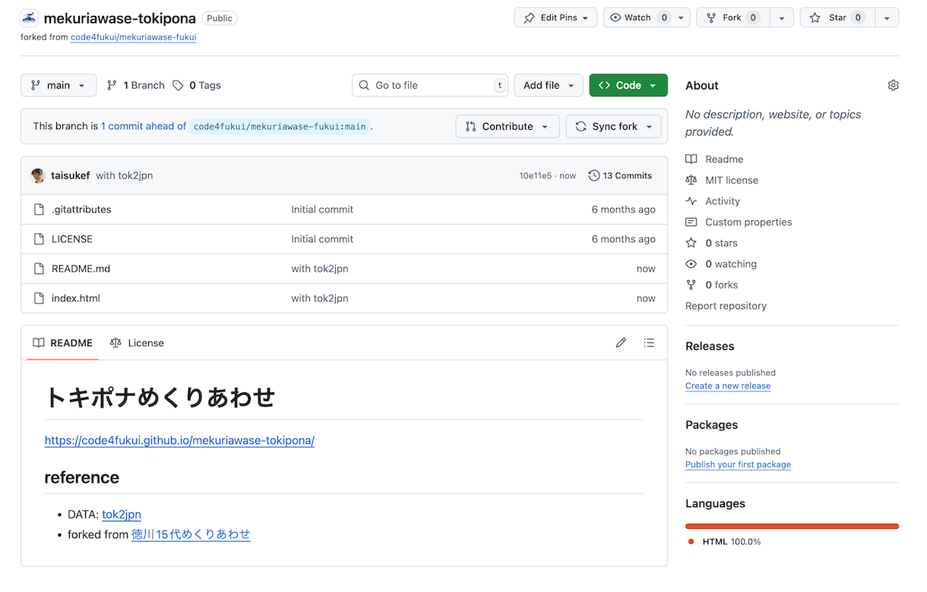Click the note icon beside Custom properties
Screen dimensions: 927x592
pos(691,222)
